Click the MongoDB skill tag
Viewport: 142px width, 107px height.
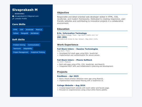24,33
